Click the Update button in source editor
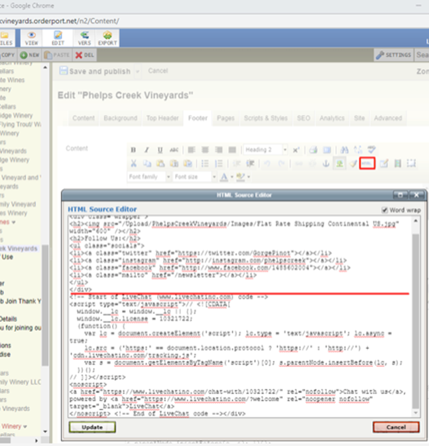Screen dimensions: 429x446 [x=92, y=427]
